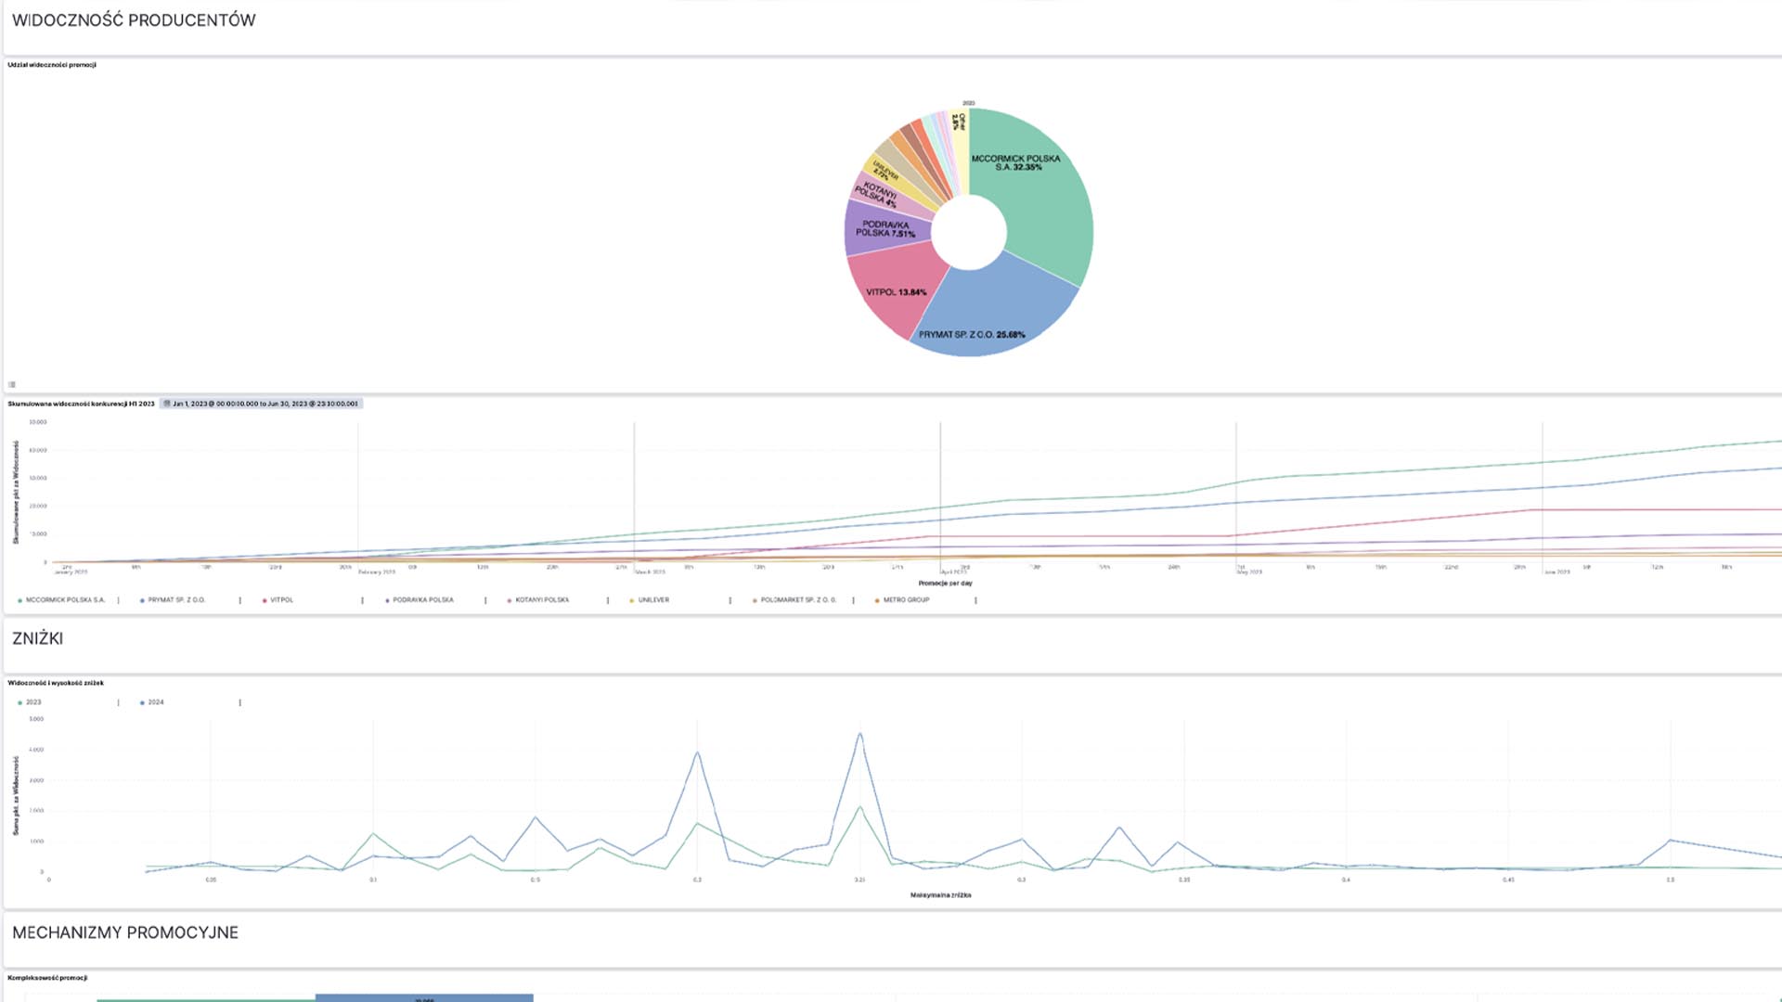Open options menu beside 2024 legend entry
Screen dimensions: 1782x1002
(239, 702)
